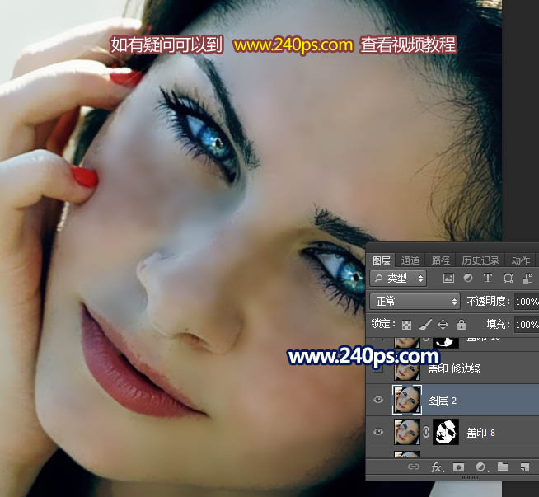This screenshot has height=497, width=539.
Task: Click the 不透明度 100% value field
Action: [x=527, y=302]
